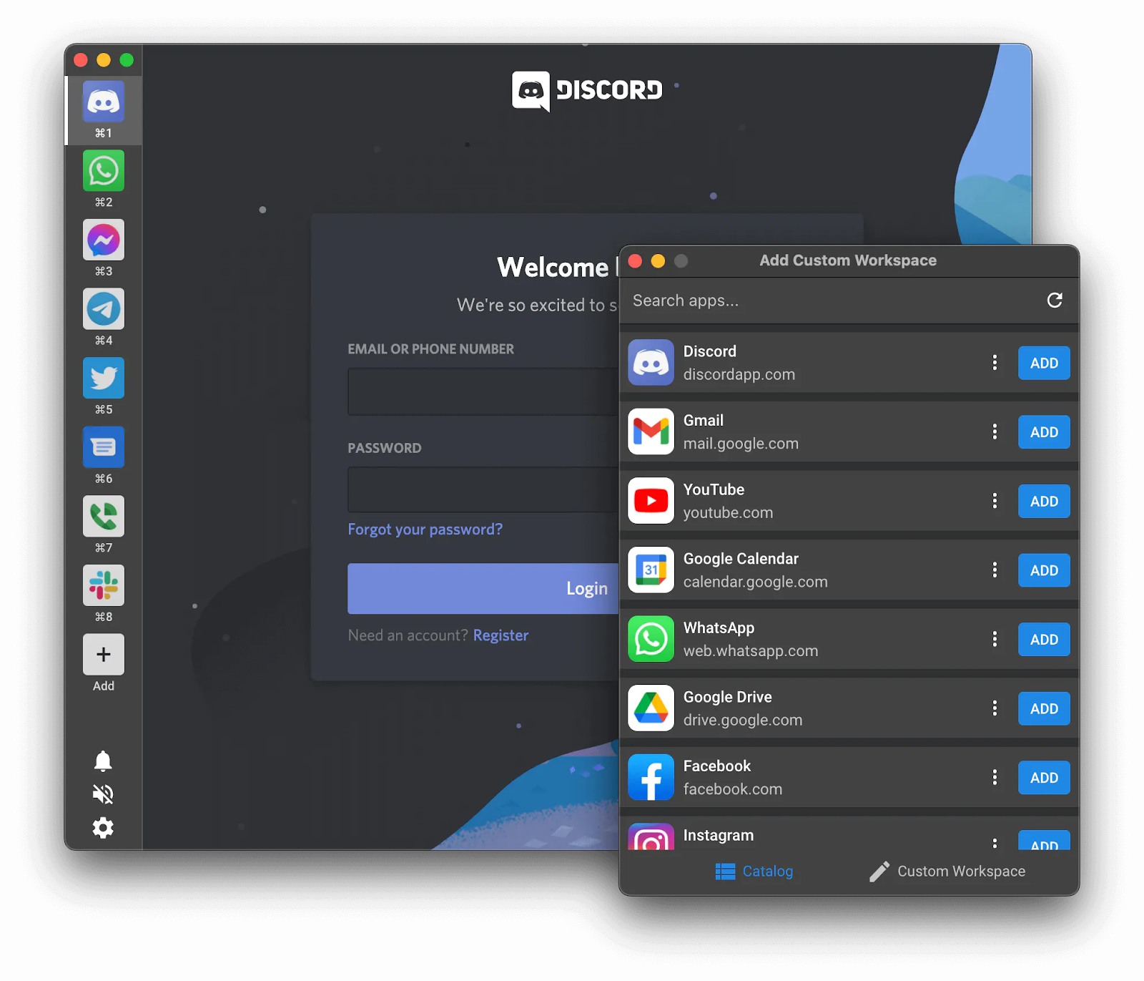Open the Slack workspace icon

coord(104,585)
